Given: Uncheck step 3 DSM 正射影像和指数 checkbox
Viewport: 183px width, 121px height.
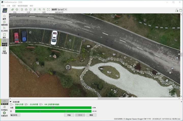Looking at the screenshot, I should 40,104.
